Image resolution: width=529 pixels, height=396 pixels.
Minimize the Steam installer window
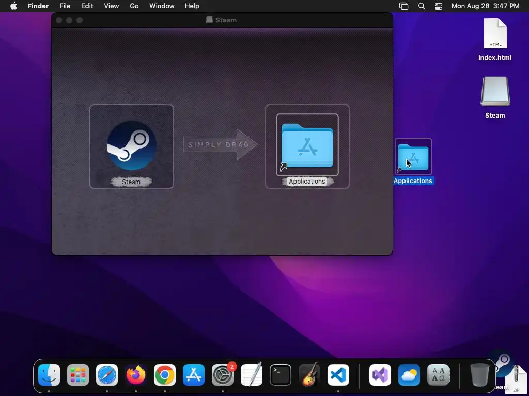coord(69,20)
